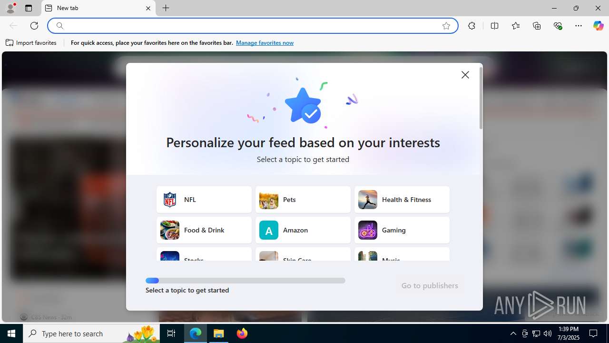
Task: Open the Favorites list icon
Action: 516,26
